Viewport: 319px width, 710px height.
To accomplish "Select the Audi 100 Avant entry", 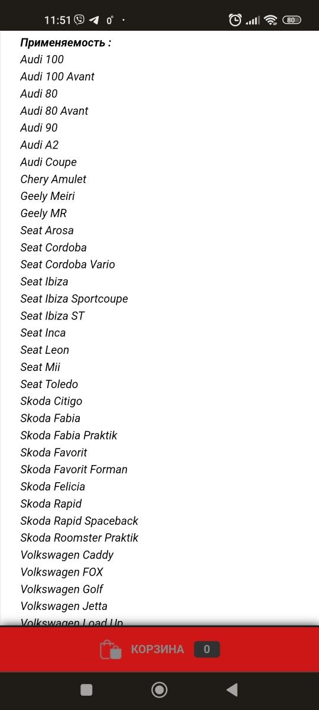I will (x=57, y=76).
